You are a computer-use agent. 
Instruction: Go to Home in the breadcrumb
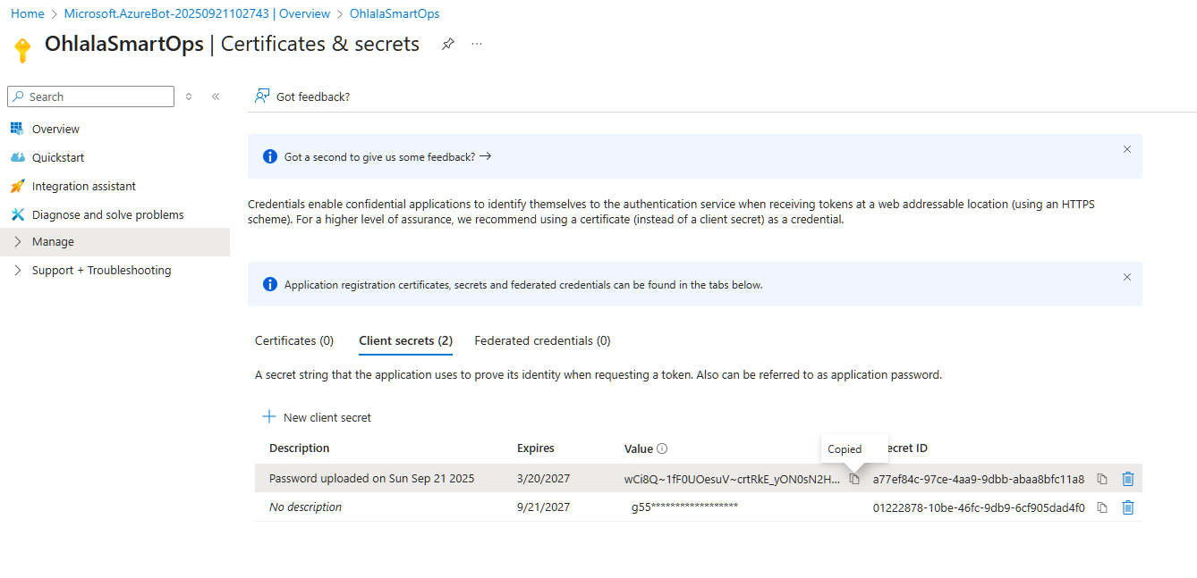28,14
